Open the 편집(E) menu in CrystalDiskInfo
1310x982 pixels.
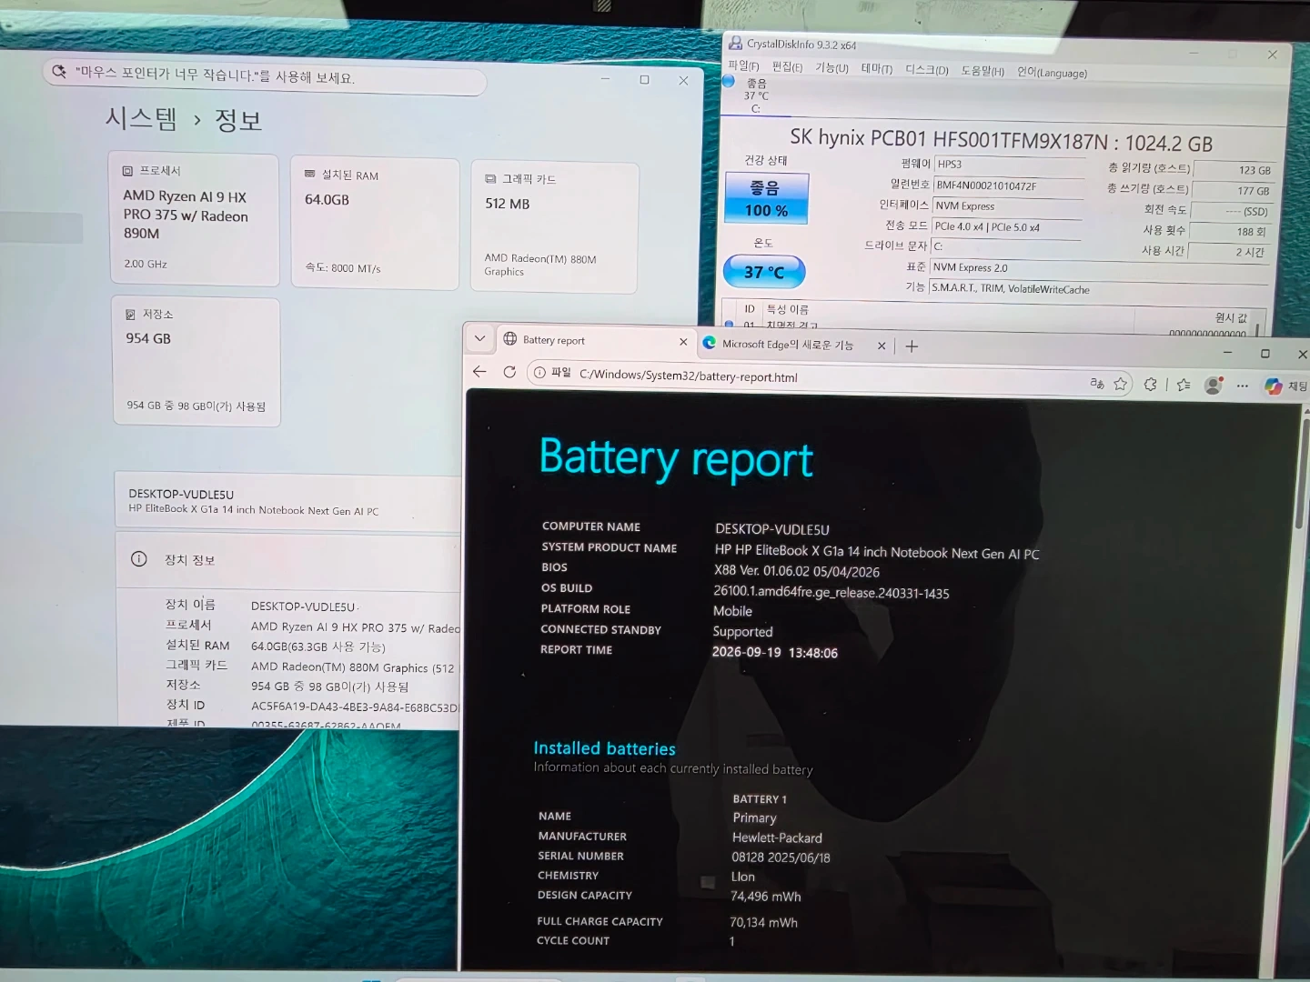click(x=787, y=66)
